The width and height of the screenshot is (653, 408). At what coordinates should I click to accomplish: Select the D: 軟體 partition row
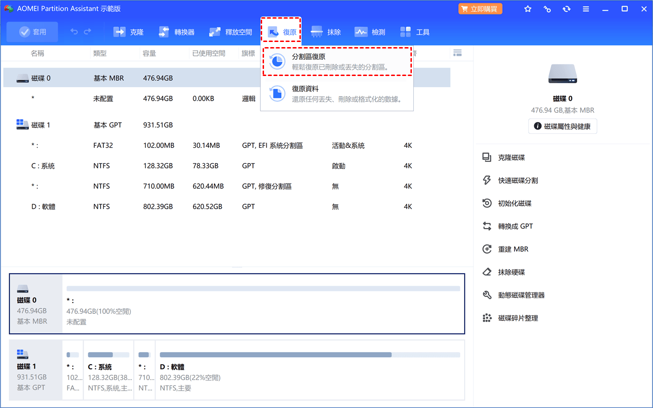point(227,207)
